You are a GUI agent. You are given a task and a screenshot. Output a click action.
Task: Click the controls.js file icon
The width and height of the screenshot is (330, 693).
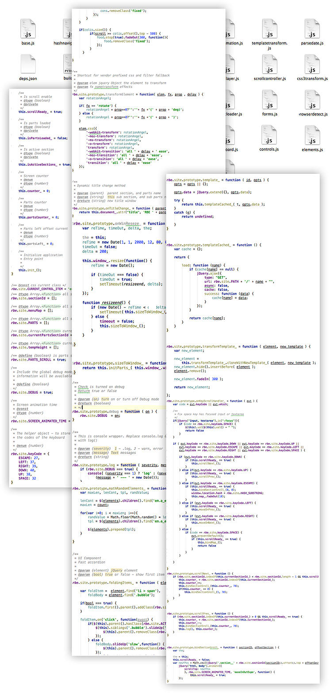[x=269, y=135]
